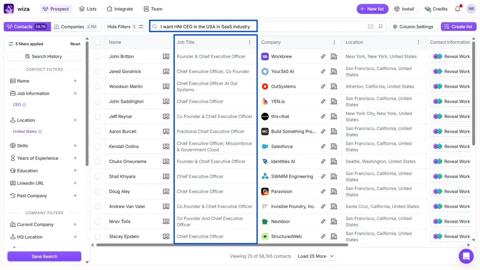Click the filter sidebar vertical scrollbar

(x=87, y=104)
